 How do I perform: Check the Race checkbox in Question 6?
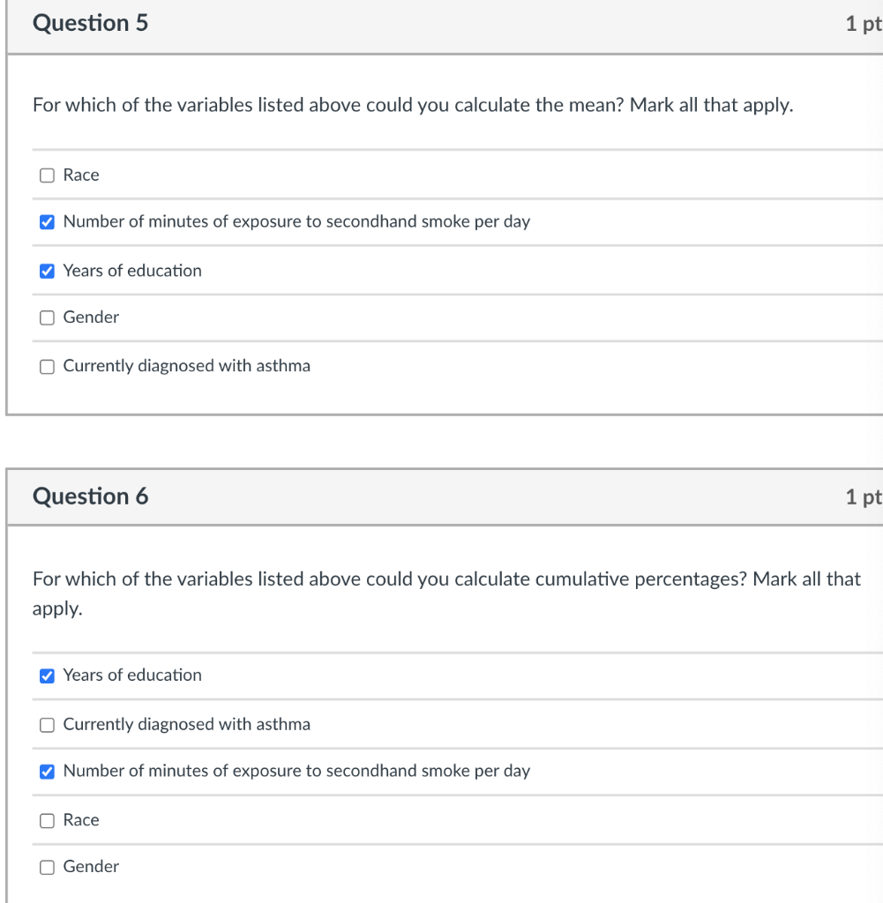[x=47, y=820]
